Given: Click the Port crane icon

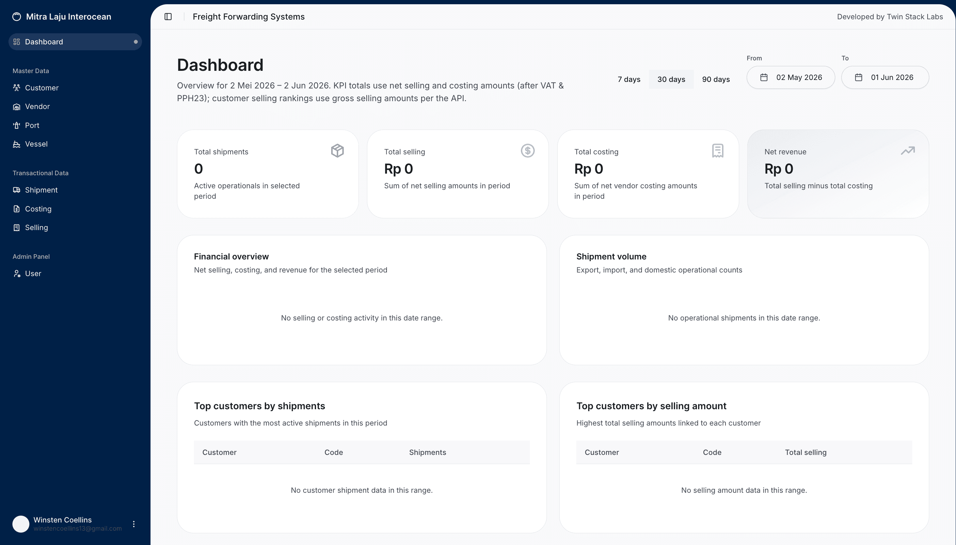Looking at the screenshot, I should (16, 125).
